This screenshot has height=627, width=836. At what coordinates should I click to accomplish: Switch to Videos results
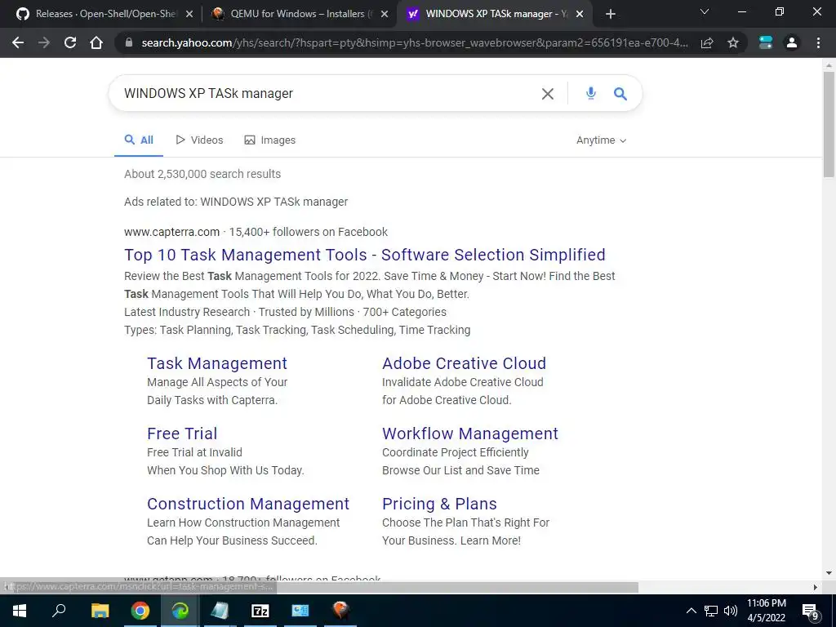(x=199, y=140)
